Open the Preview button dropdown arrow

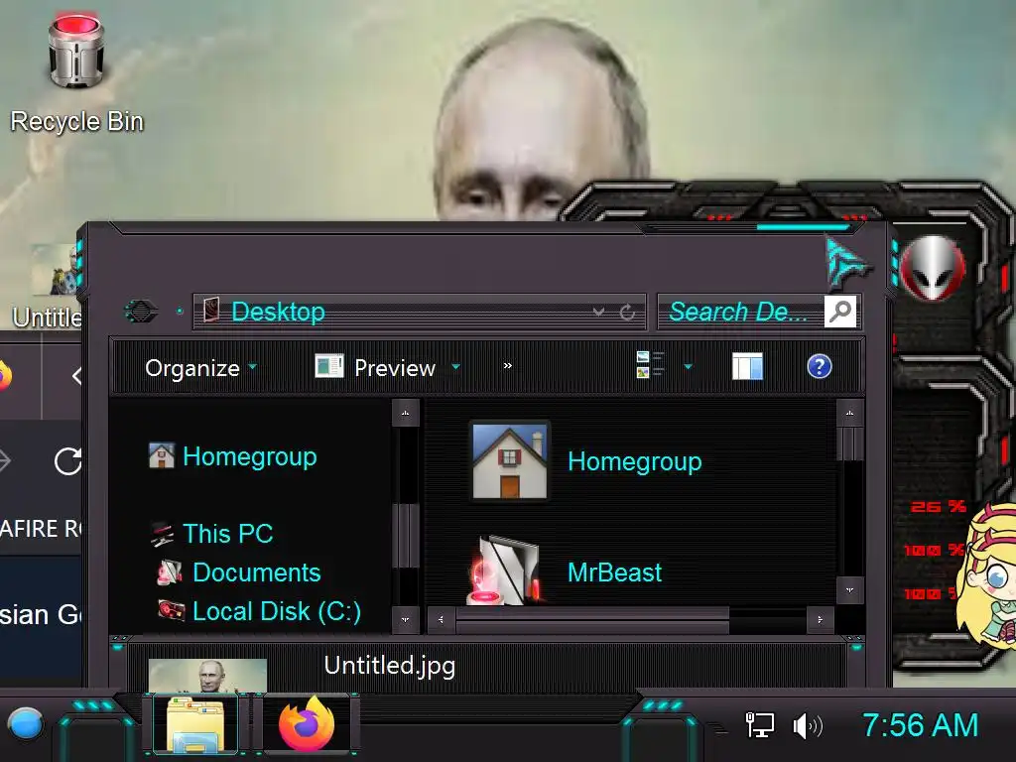(x=455, y=367)
